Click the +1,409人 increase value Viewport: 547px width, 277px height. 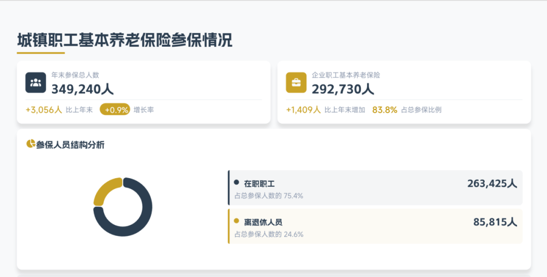303,109
